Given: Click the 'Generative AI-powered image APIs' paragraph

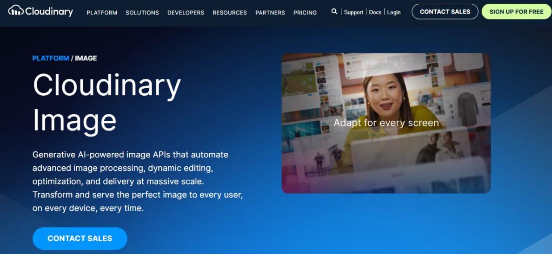Looking at the screenshot, I should (138, 181).
